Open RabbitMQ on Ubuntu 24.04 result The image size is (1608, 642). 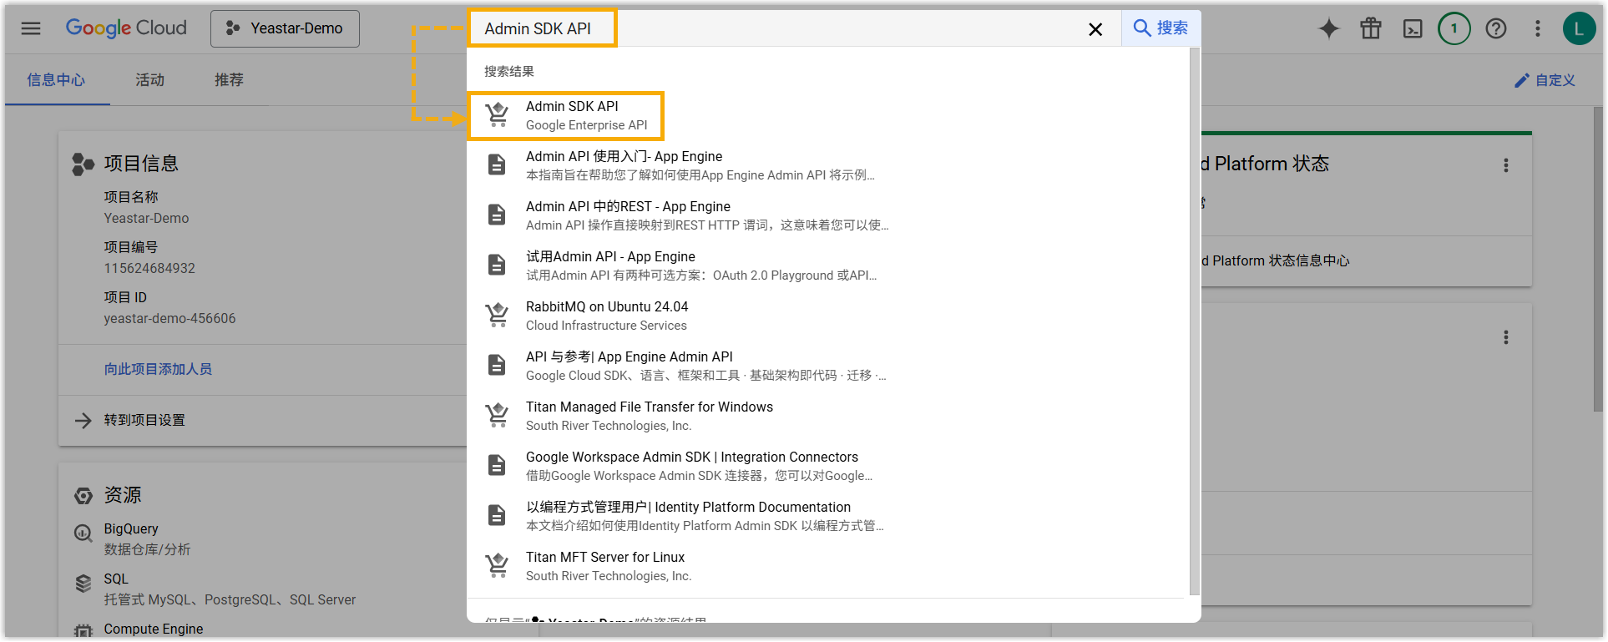[607, 316]
